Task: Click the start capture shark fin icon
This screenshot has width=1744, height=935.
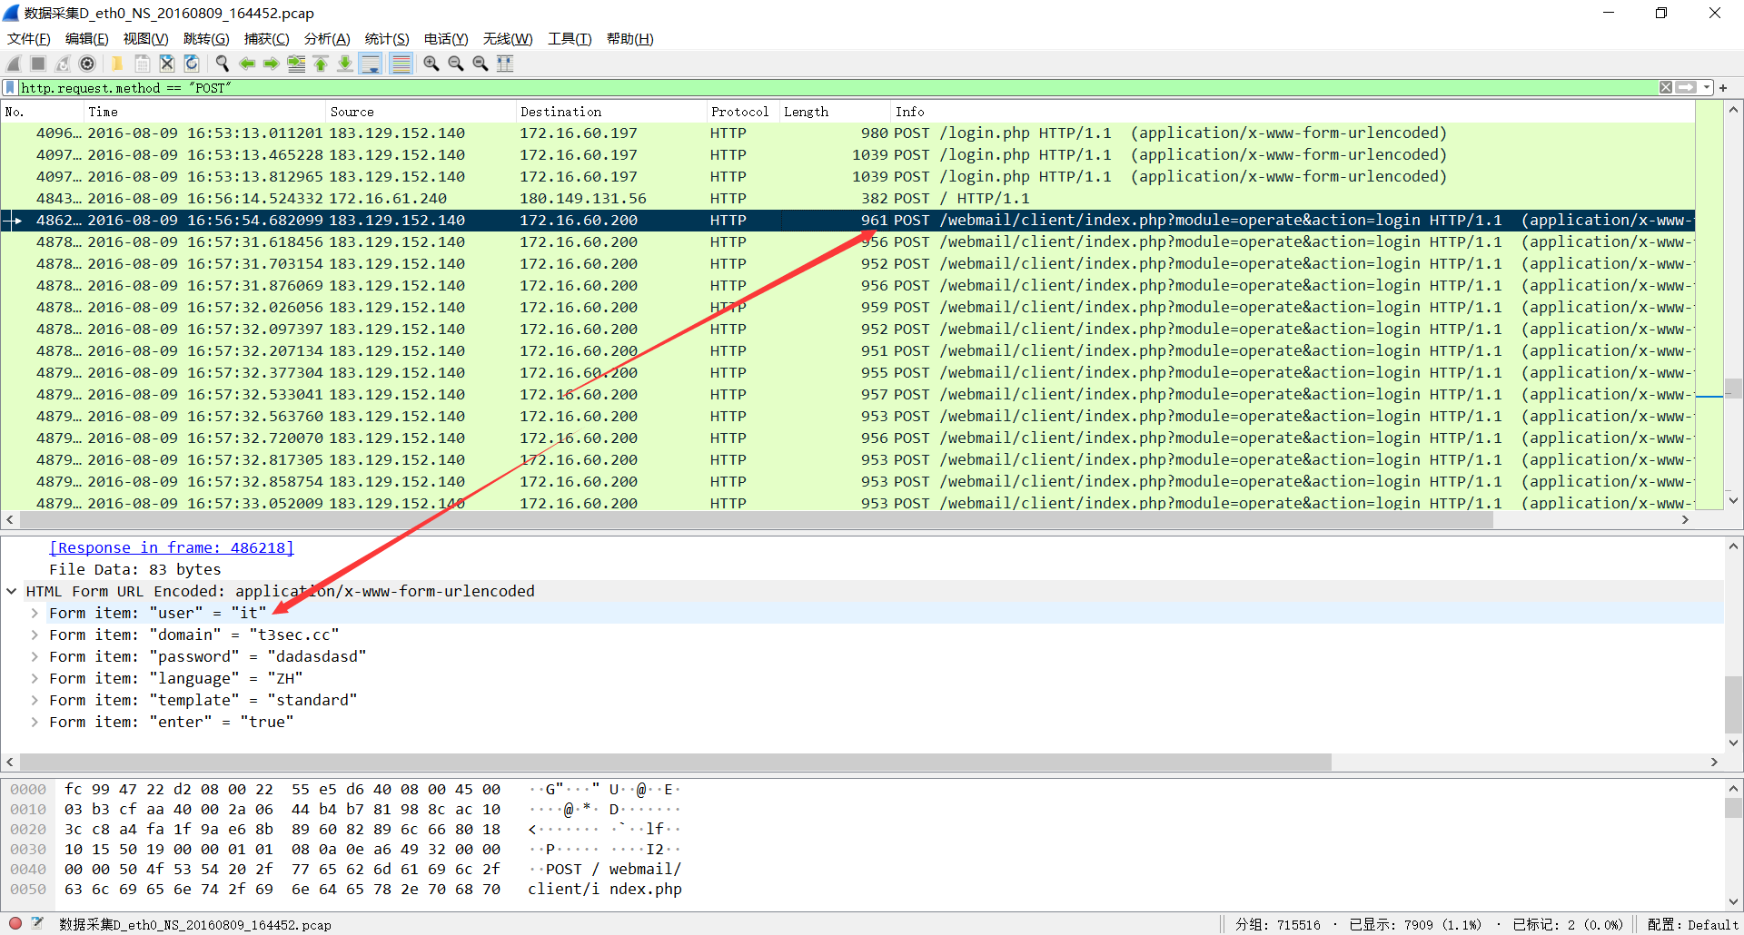Action: pyautogui.click(x=14, y=64)
